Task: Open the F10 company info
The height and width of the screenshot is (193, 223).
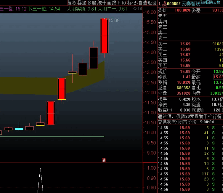Action: coord(122,3)
